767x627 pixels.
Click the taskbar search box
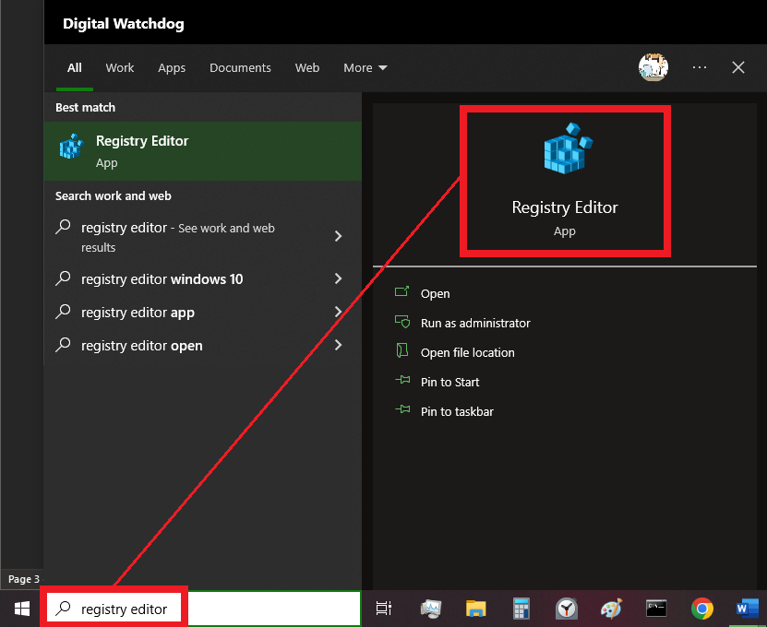coord(203,609)
